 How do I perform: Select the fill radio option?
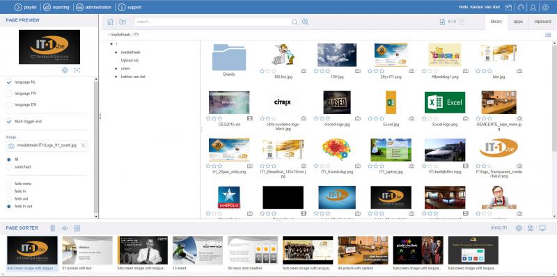9,159
